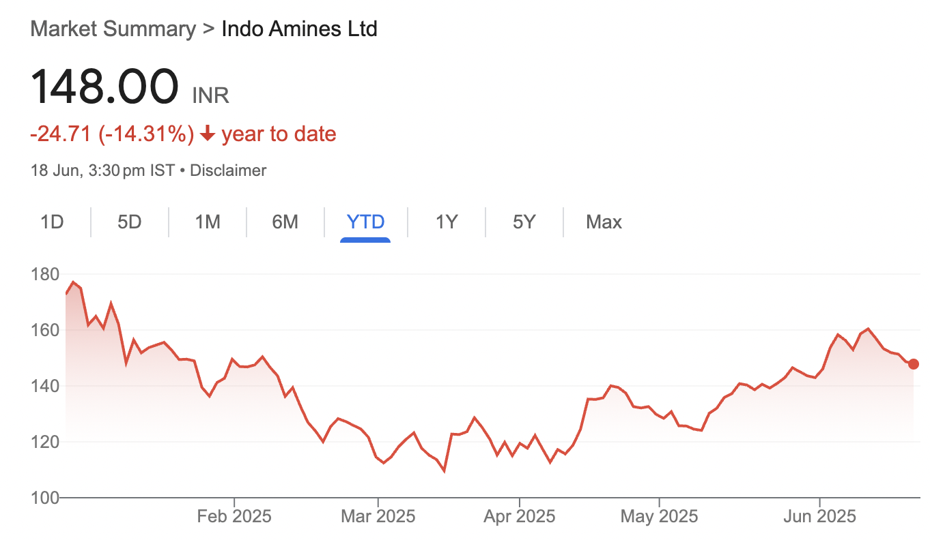Click the -24.71 (-14.31%) change text
The image size is (930, 540).
point(113,134)
